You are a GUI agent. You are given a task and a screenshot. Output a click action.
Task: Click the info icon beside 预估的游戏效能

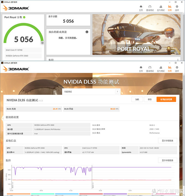click(x=87, y=32)
